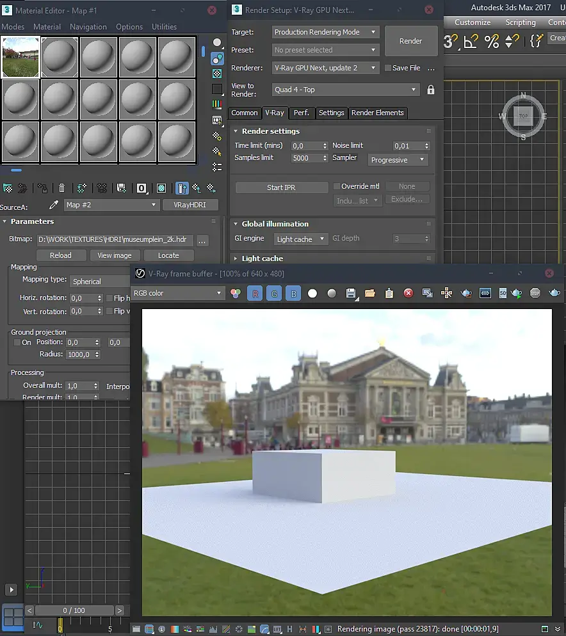566x636 pixels.
Task: Clear image with red X icon
Action: point(408,293)
